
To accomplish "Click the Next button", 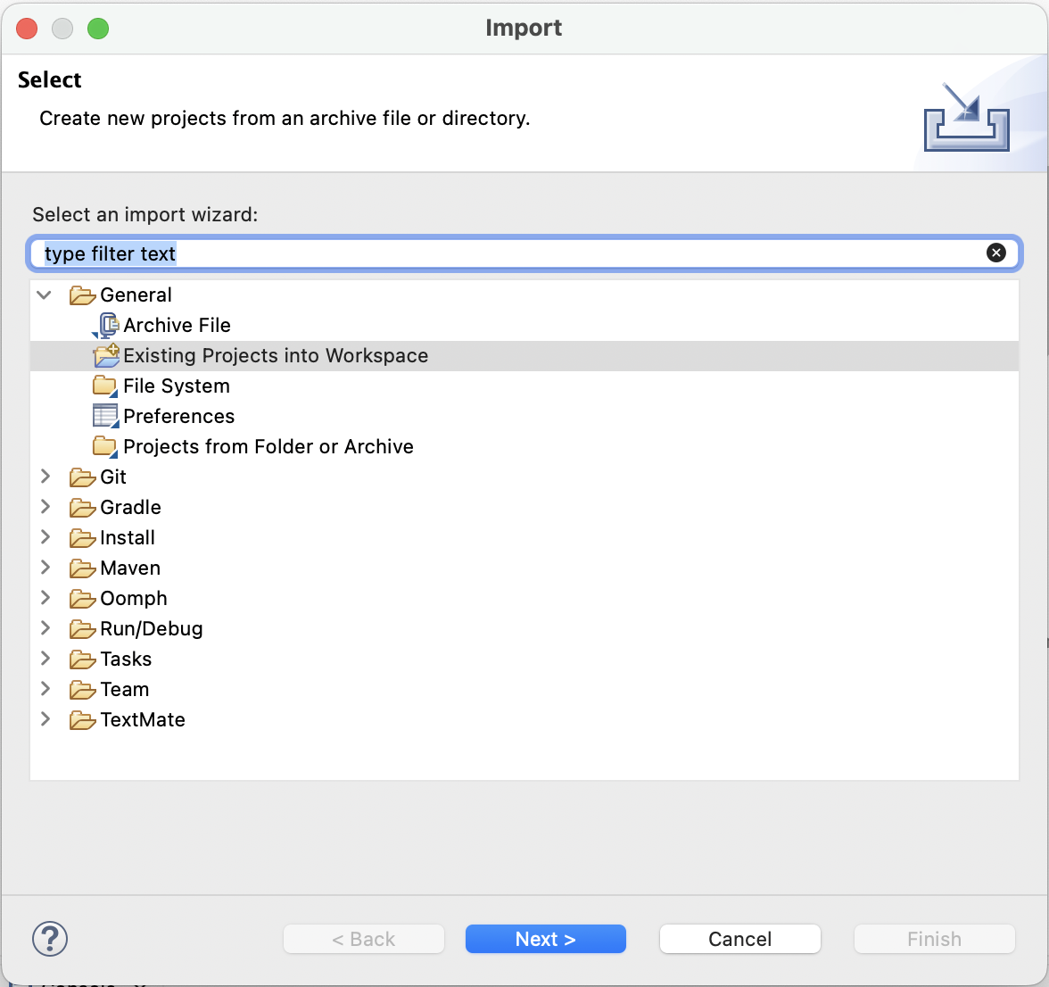I will point(545,939).
